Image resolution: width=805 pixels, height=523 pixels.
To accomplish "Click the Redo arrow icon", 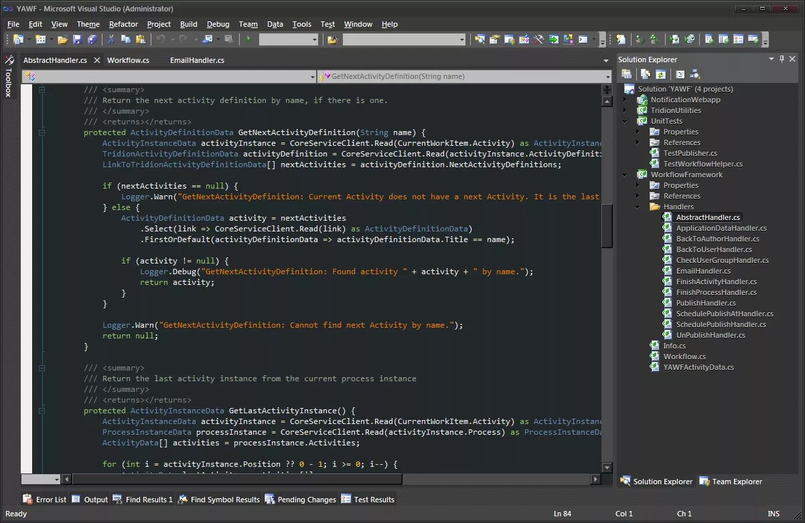I will 183,39.
